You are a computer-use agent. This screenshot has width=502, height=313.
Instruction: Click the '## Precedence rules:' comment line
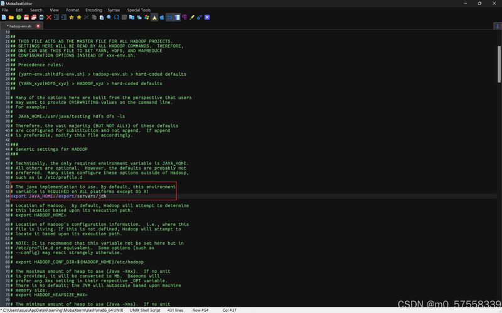pyautogui.click(x=37, y=64)
